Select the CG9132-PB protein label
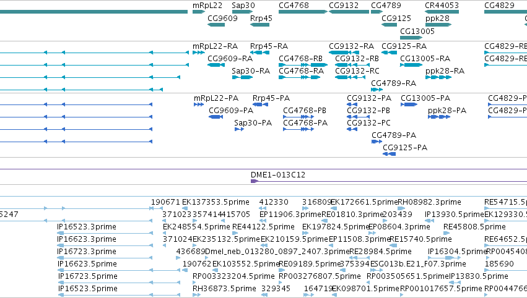Viewport: 527px width, 298px height. point(368,111)
